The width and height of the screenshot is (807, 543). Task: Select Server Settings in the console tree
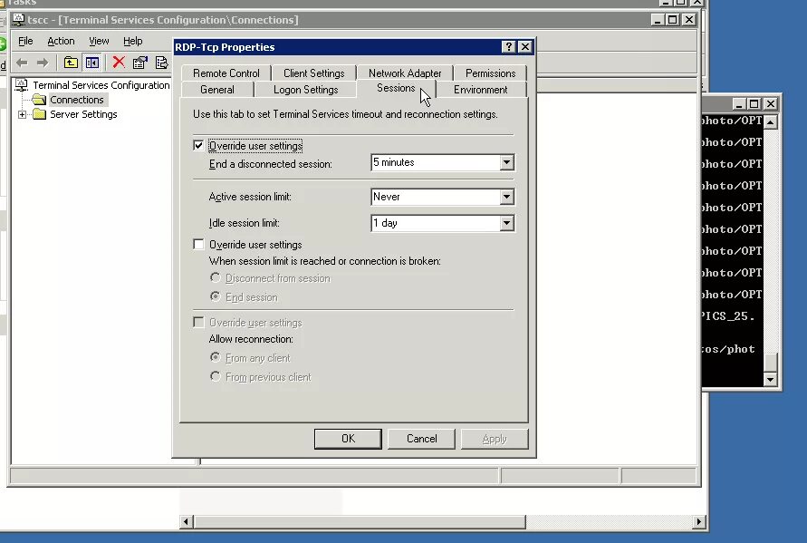click(83, 114)
